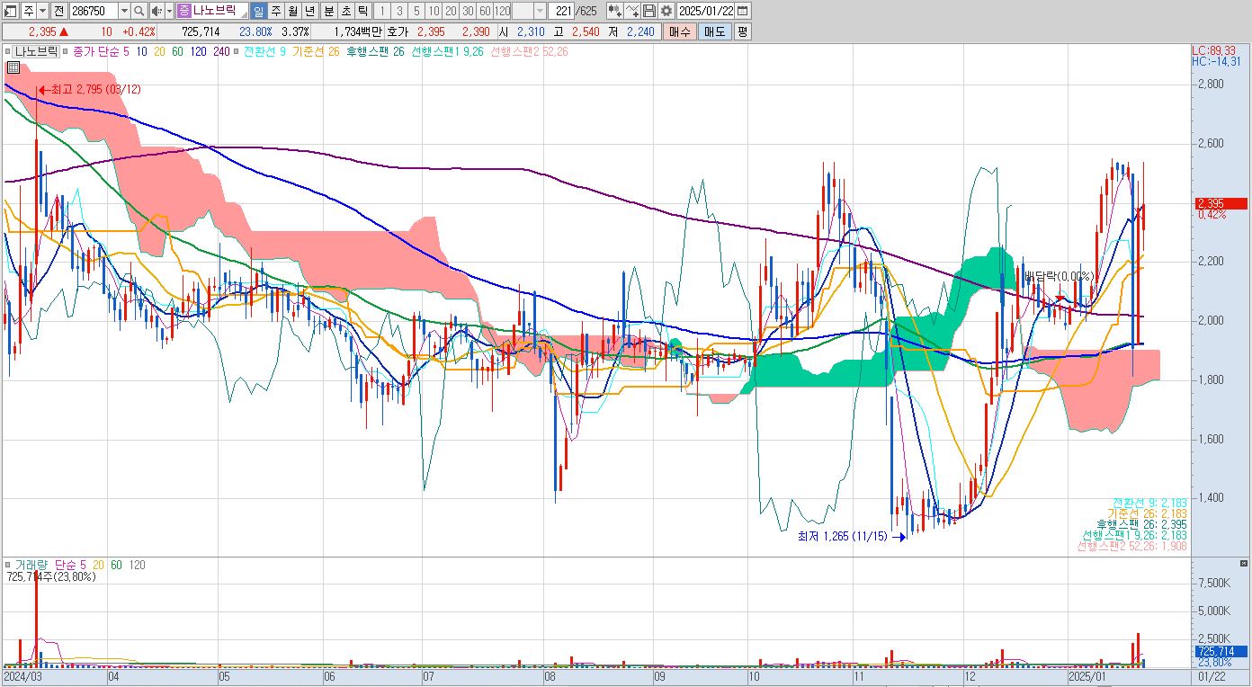Select the 1 interval button
Image resolution: width=1252 pixels, height=687 pixels.
(x=382, y=11)
